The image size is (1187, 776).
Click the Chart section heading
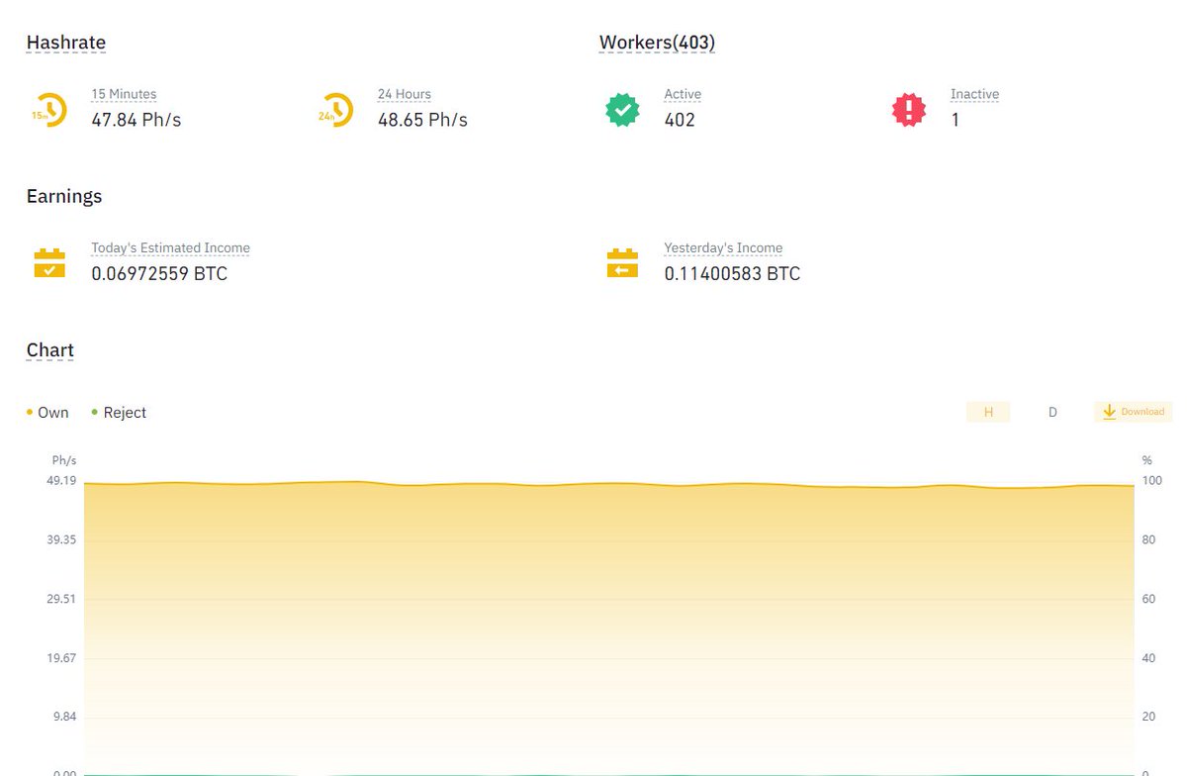pos(50,350)
